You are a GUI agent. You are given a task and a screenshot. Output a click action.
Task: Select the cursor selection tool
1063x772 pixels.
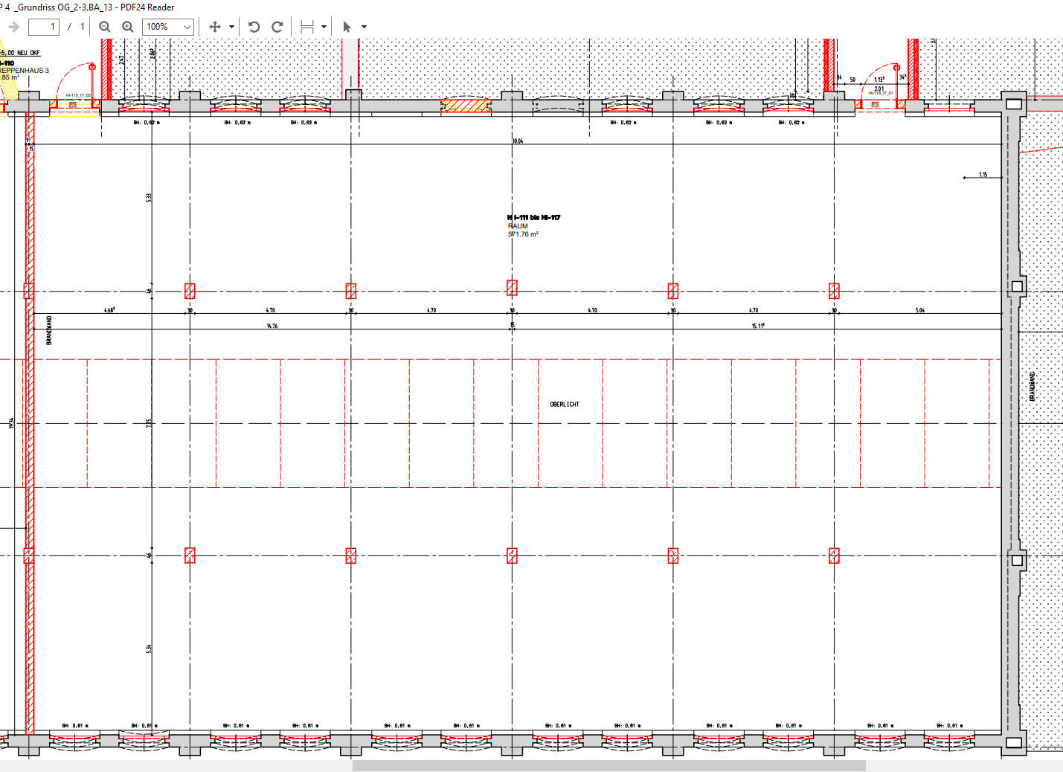347,27
